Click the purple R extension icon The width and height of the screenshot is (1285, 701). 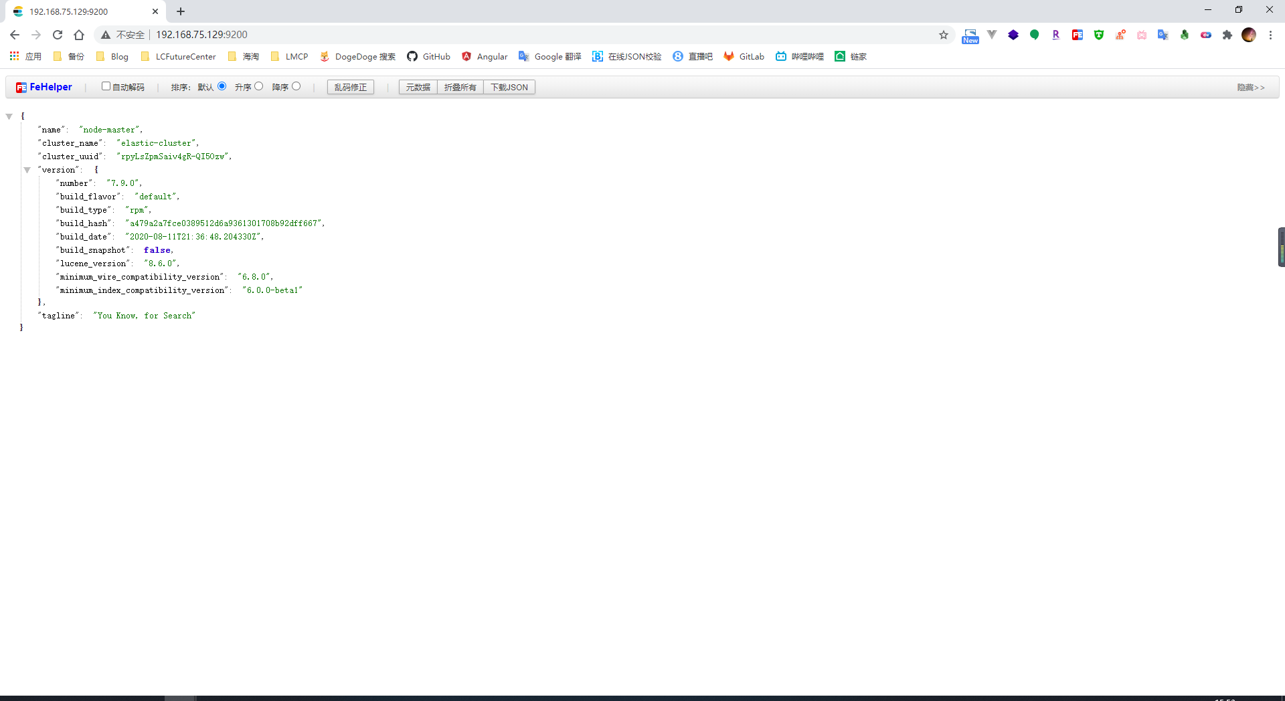pos(1056,35)
